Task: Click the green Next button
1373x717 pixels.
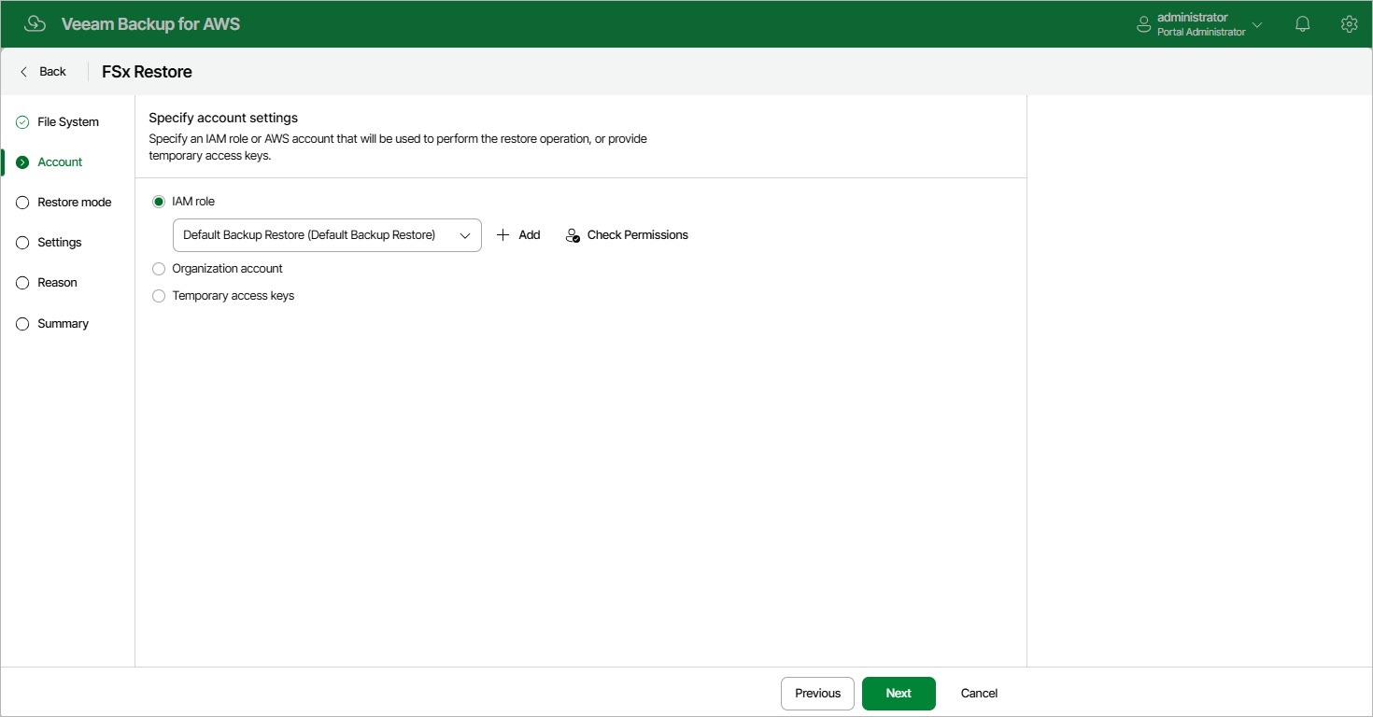Action: pos(899,694)
